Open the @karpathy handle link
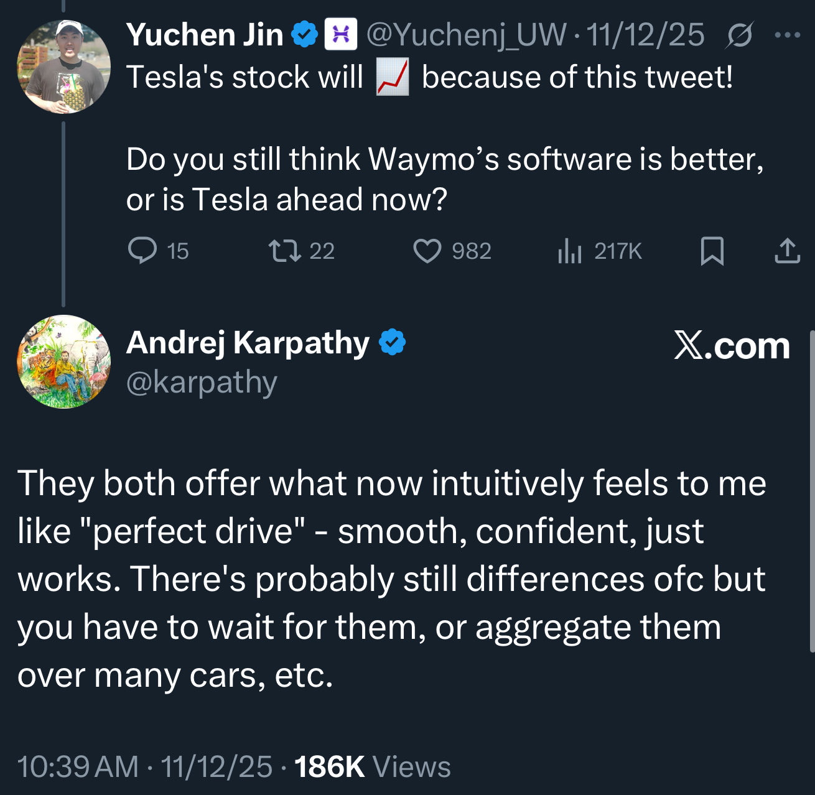 pos(202,382)
